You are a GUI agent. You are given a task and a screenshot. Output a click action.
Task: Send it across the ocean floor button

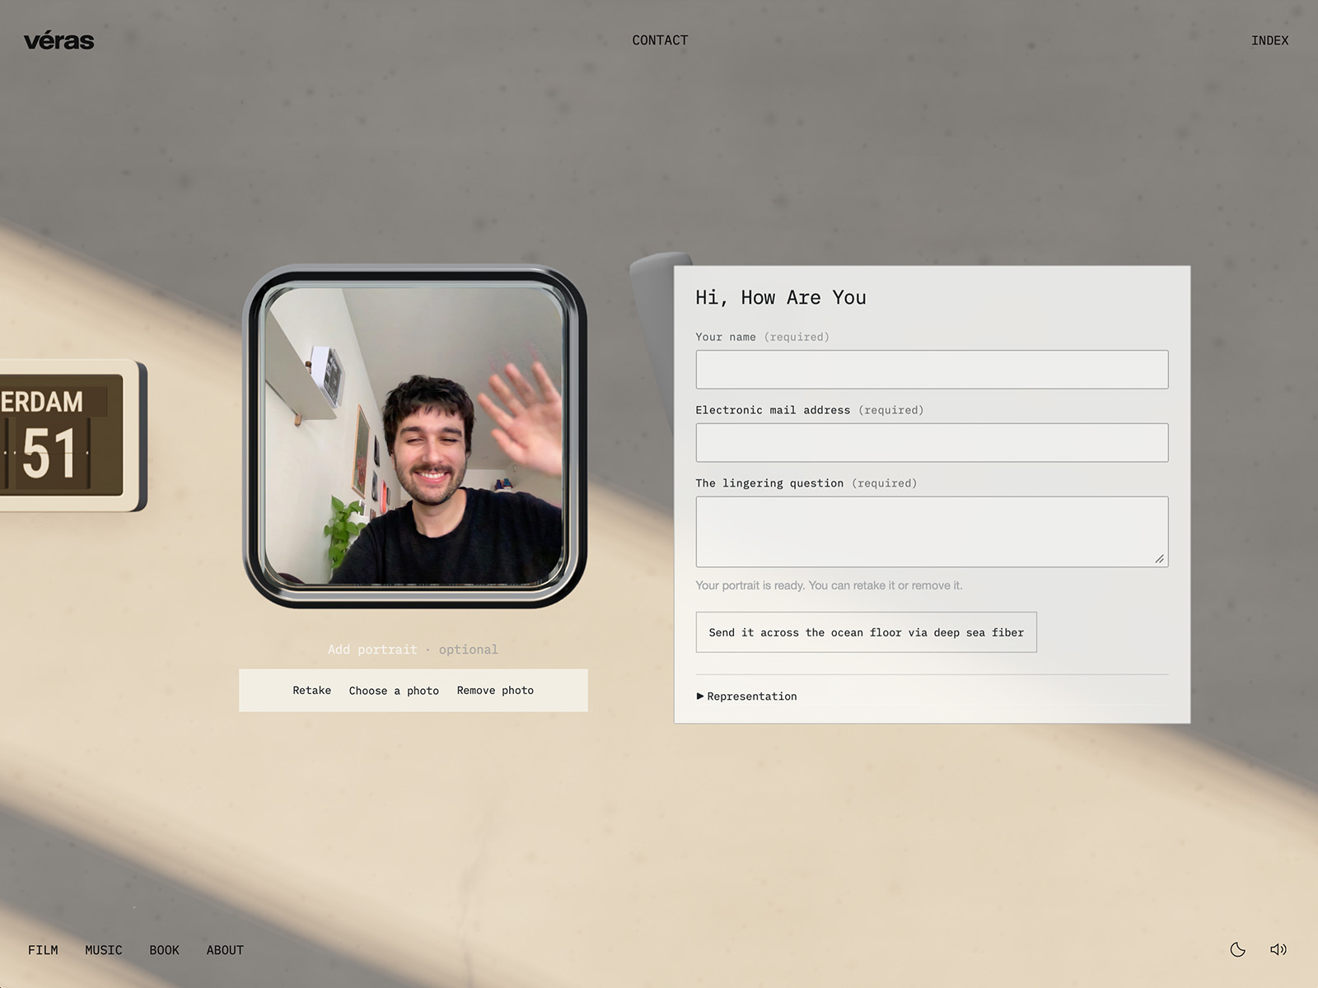[866, 632]
